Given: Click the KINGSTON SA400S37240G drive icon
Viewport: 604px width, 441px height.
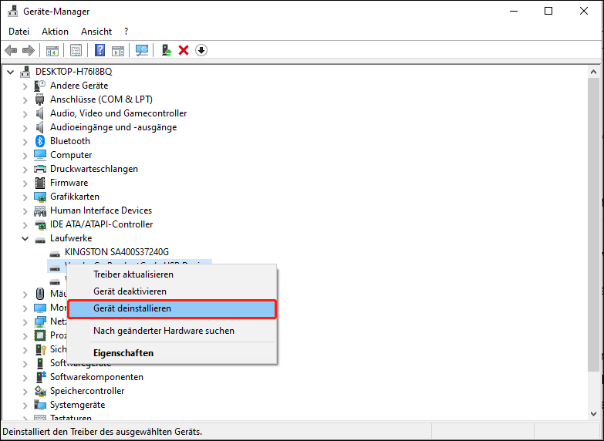Looking at the screenshot, I should 55,253.
